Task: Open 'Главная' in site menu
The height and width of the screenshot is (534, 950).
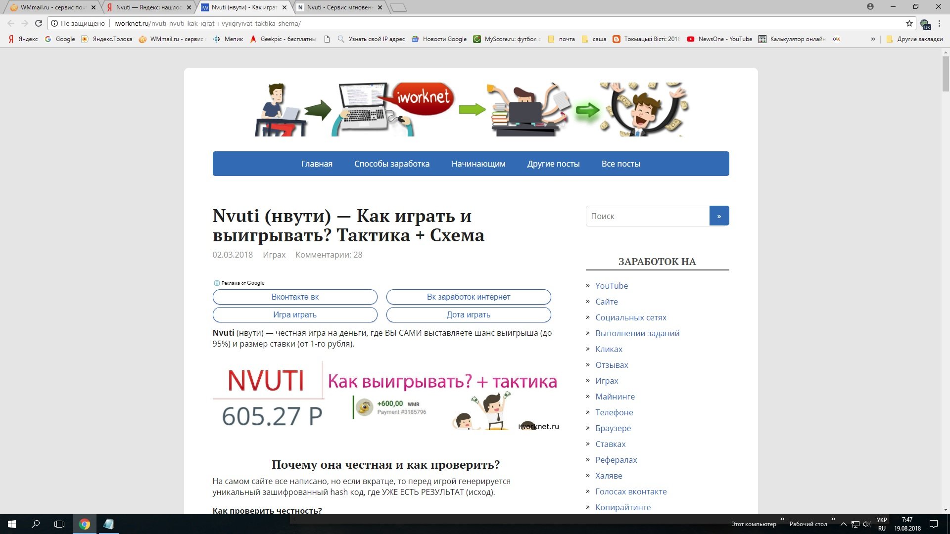Action: (317, 164)
